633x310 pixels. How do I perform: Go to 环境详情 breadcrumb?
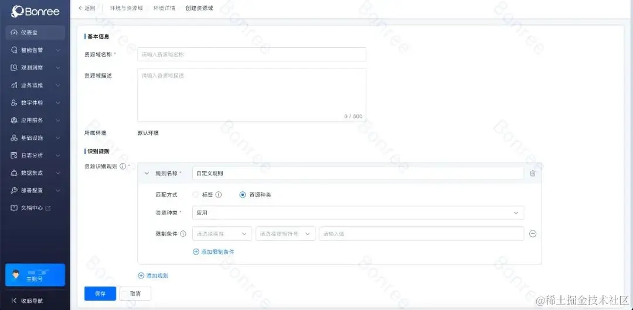click(164, 8)
